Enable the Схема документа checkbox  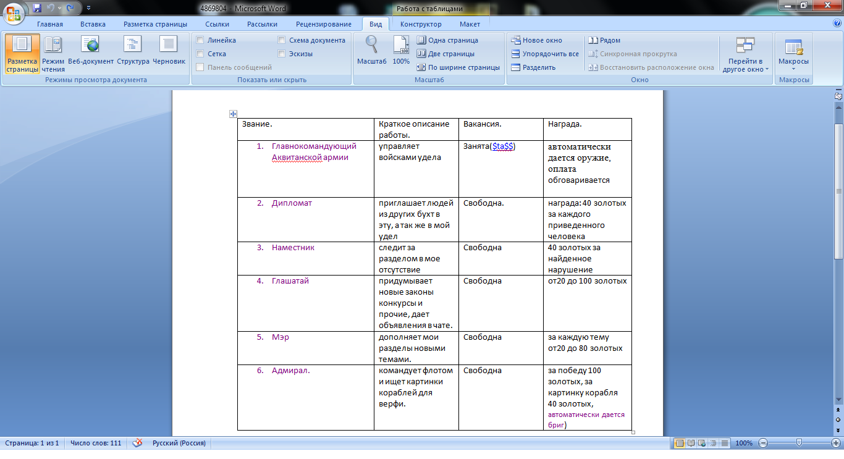(311, 40)
